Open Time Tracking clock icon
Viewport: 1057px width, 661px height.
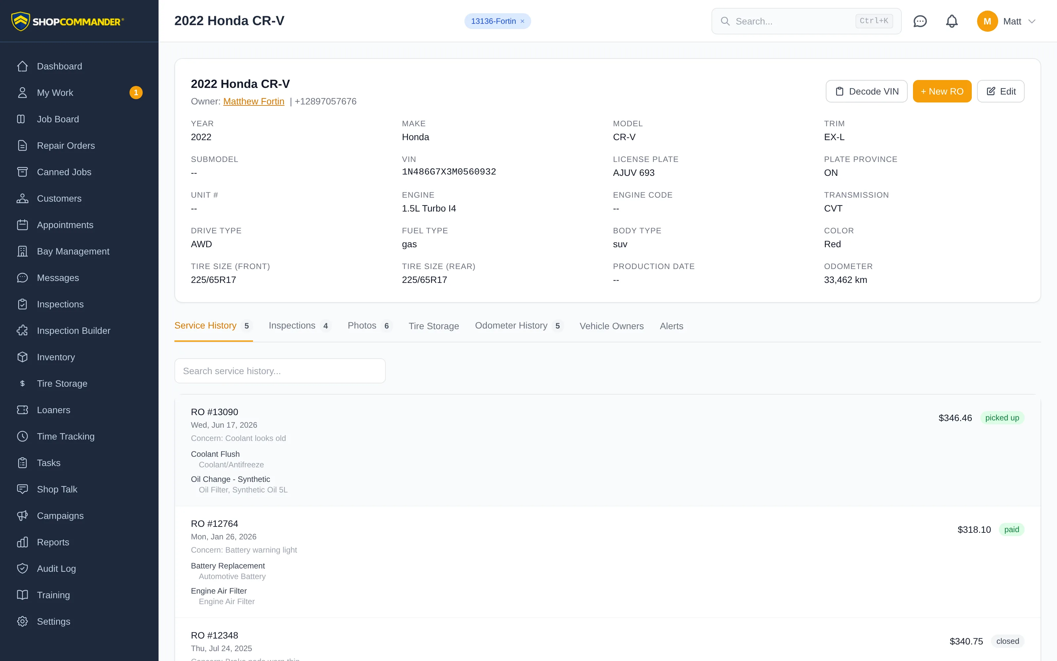tap(22, 436)
